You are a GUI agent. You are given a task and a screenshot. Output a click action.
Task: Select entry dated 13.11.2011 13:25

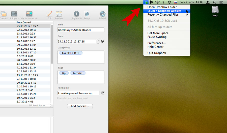25,75
